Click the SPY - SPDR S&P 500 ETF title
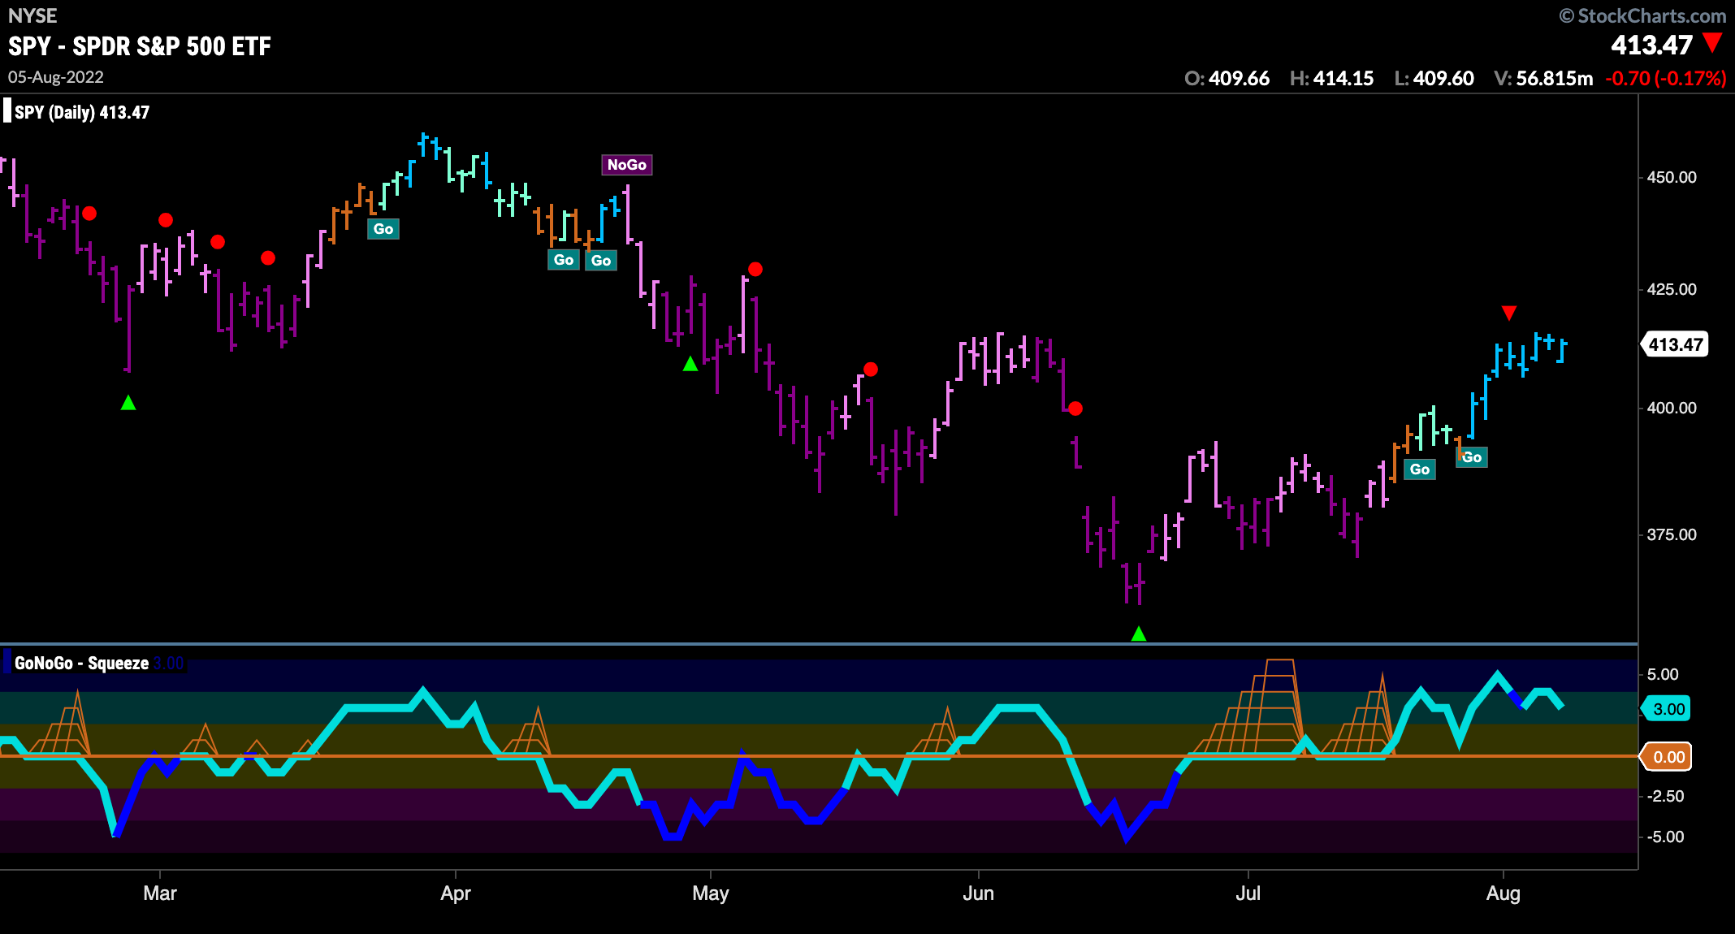1735x934 pixels. pos(140,46)
